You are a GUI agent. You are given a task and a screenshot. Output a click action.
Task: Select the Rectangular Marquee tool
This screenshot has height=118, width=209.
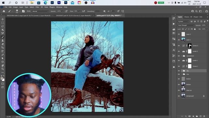pyautogui.click(x=3, y=23)
